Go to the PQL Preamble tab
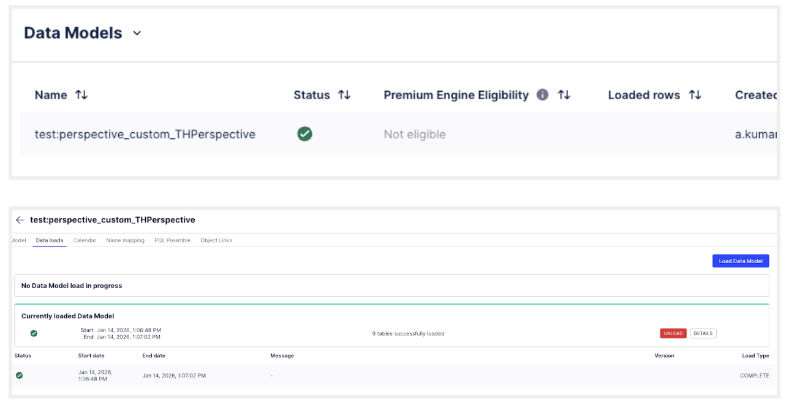 click(x=172, y=240)
